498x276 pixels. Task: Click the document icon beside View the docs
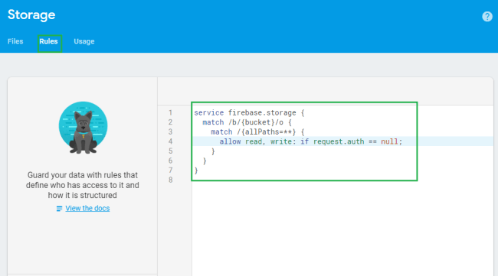pos(59,209)
